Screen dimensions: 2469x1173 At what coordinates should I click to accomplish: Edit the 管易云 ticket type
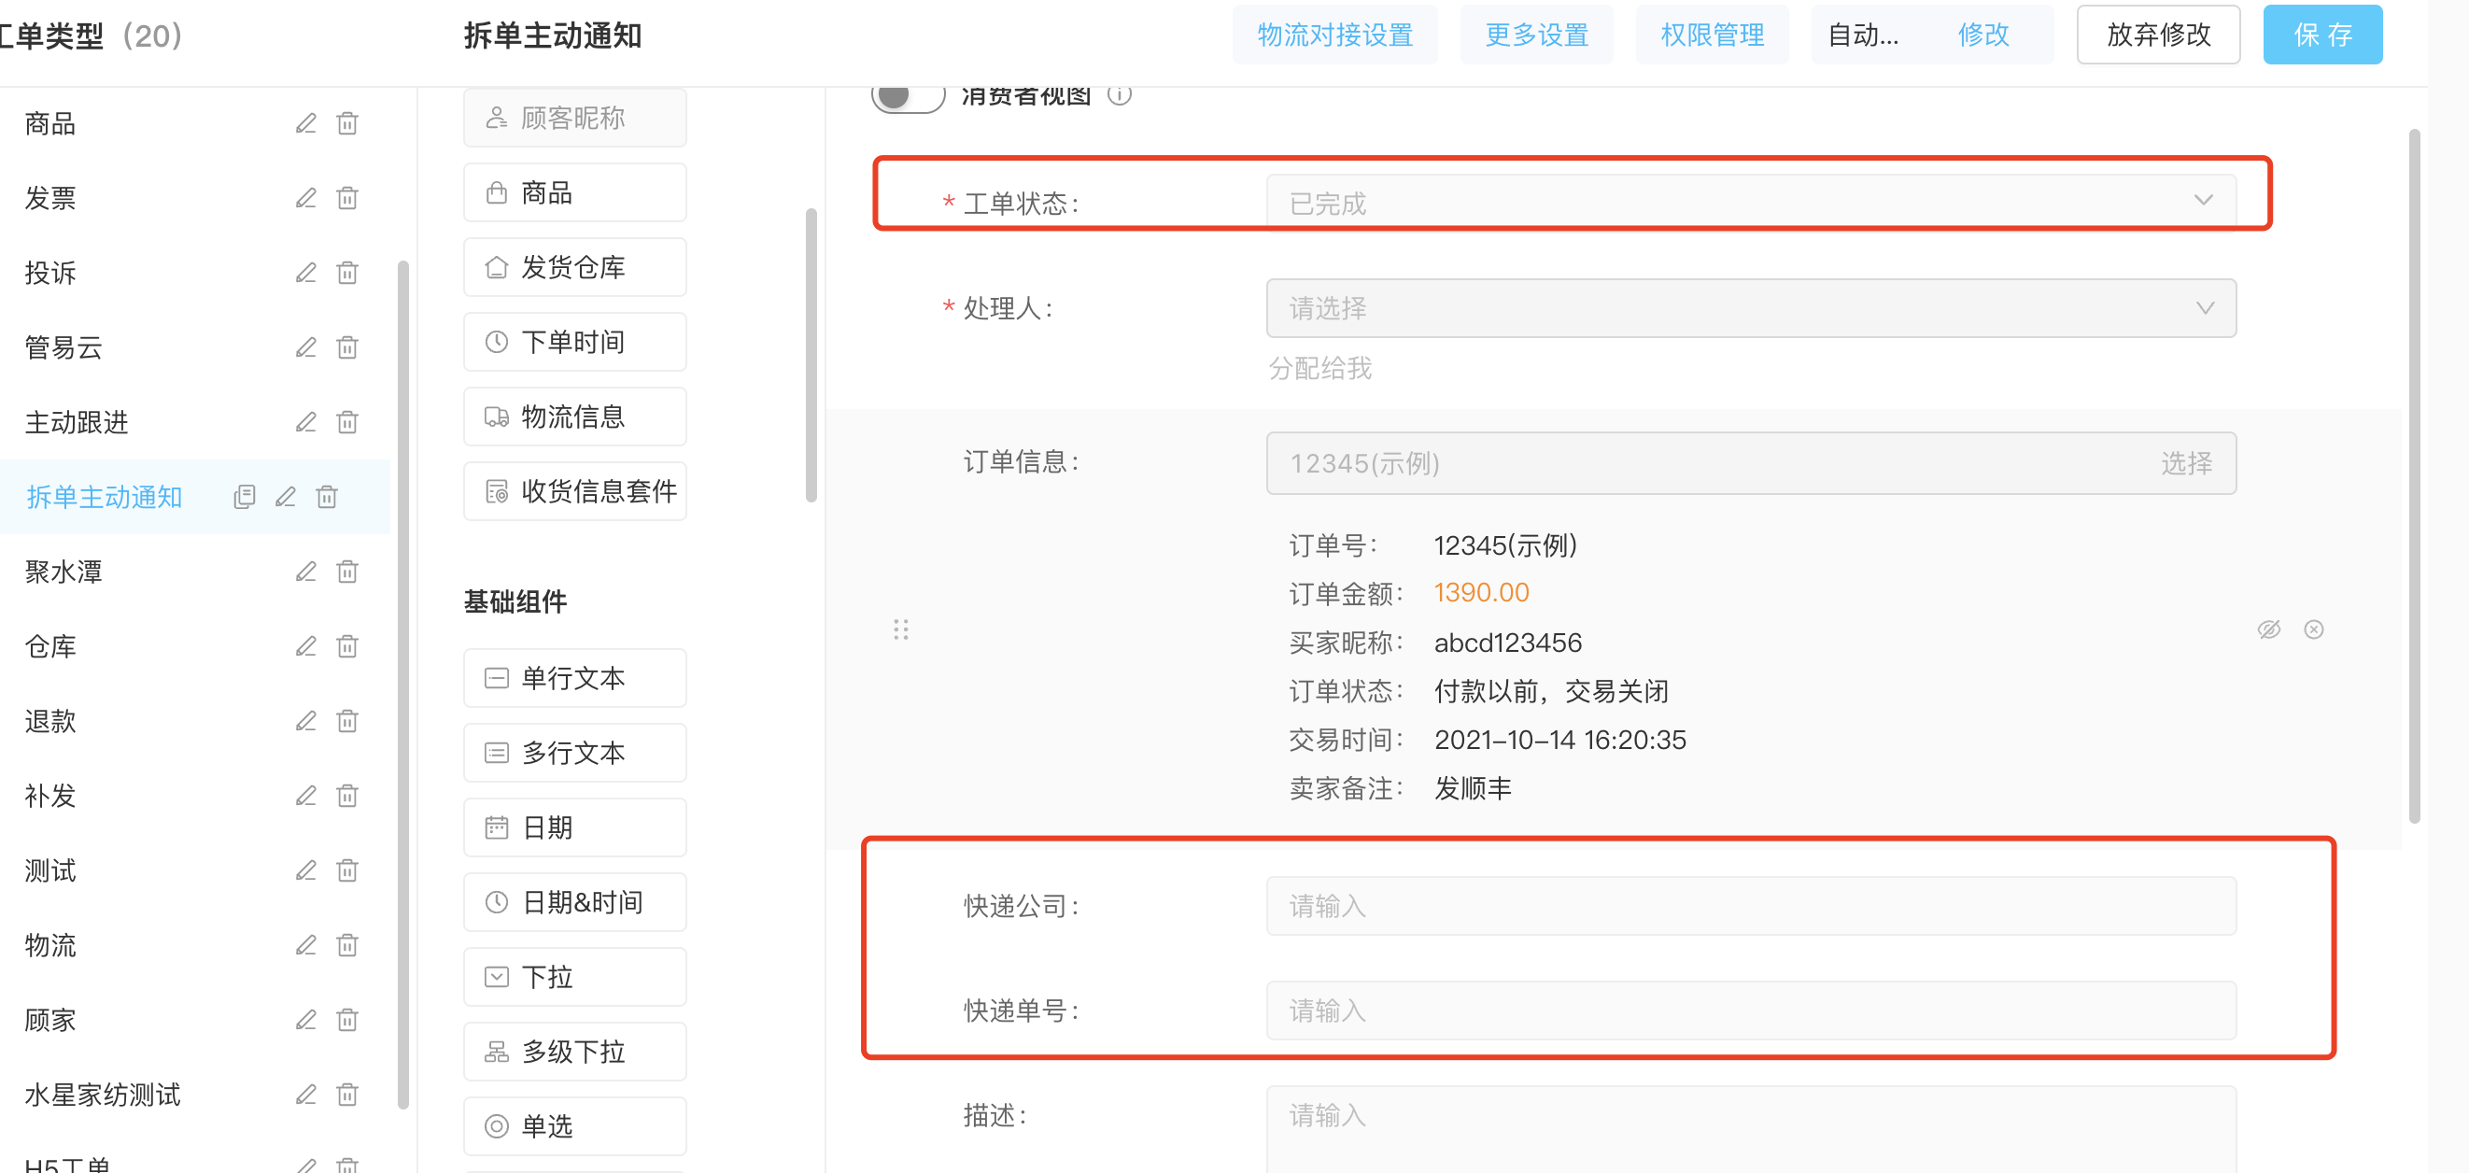click(x=305, y=347)
